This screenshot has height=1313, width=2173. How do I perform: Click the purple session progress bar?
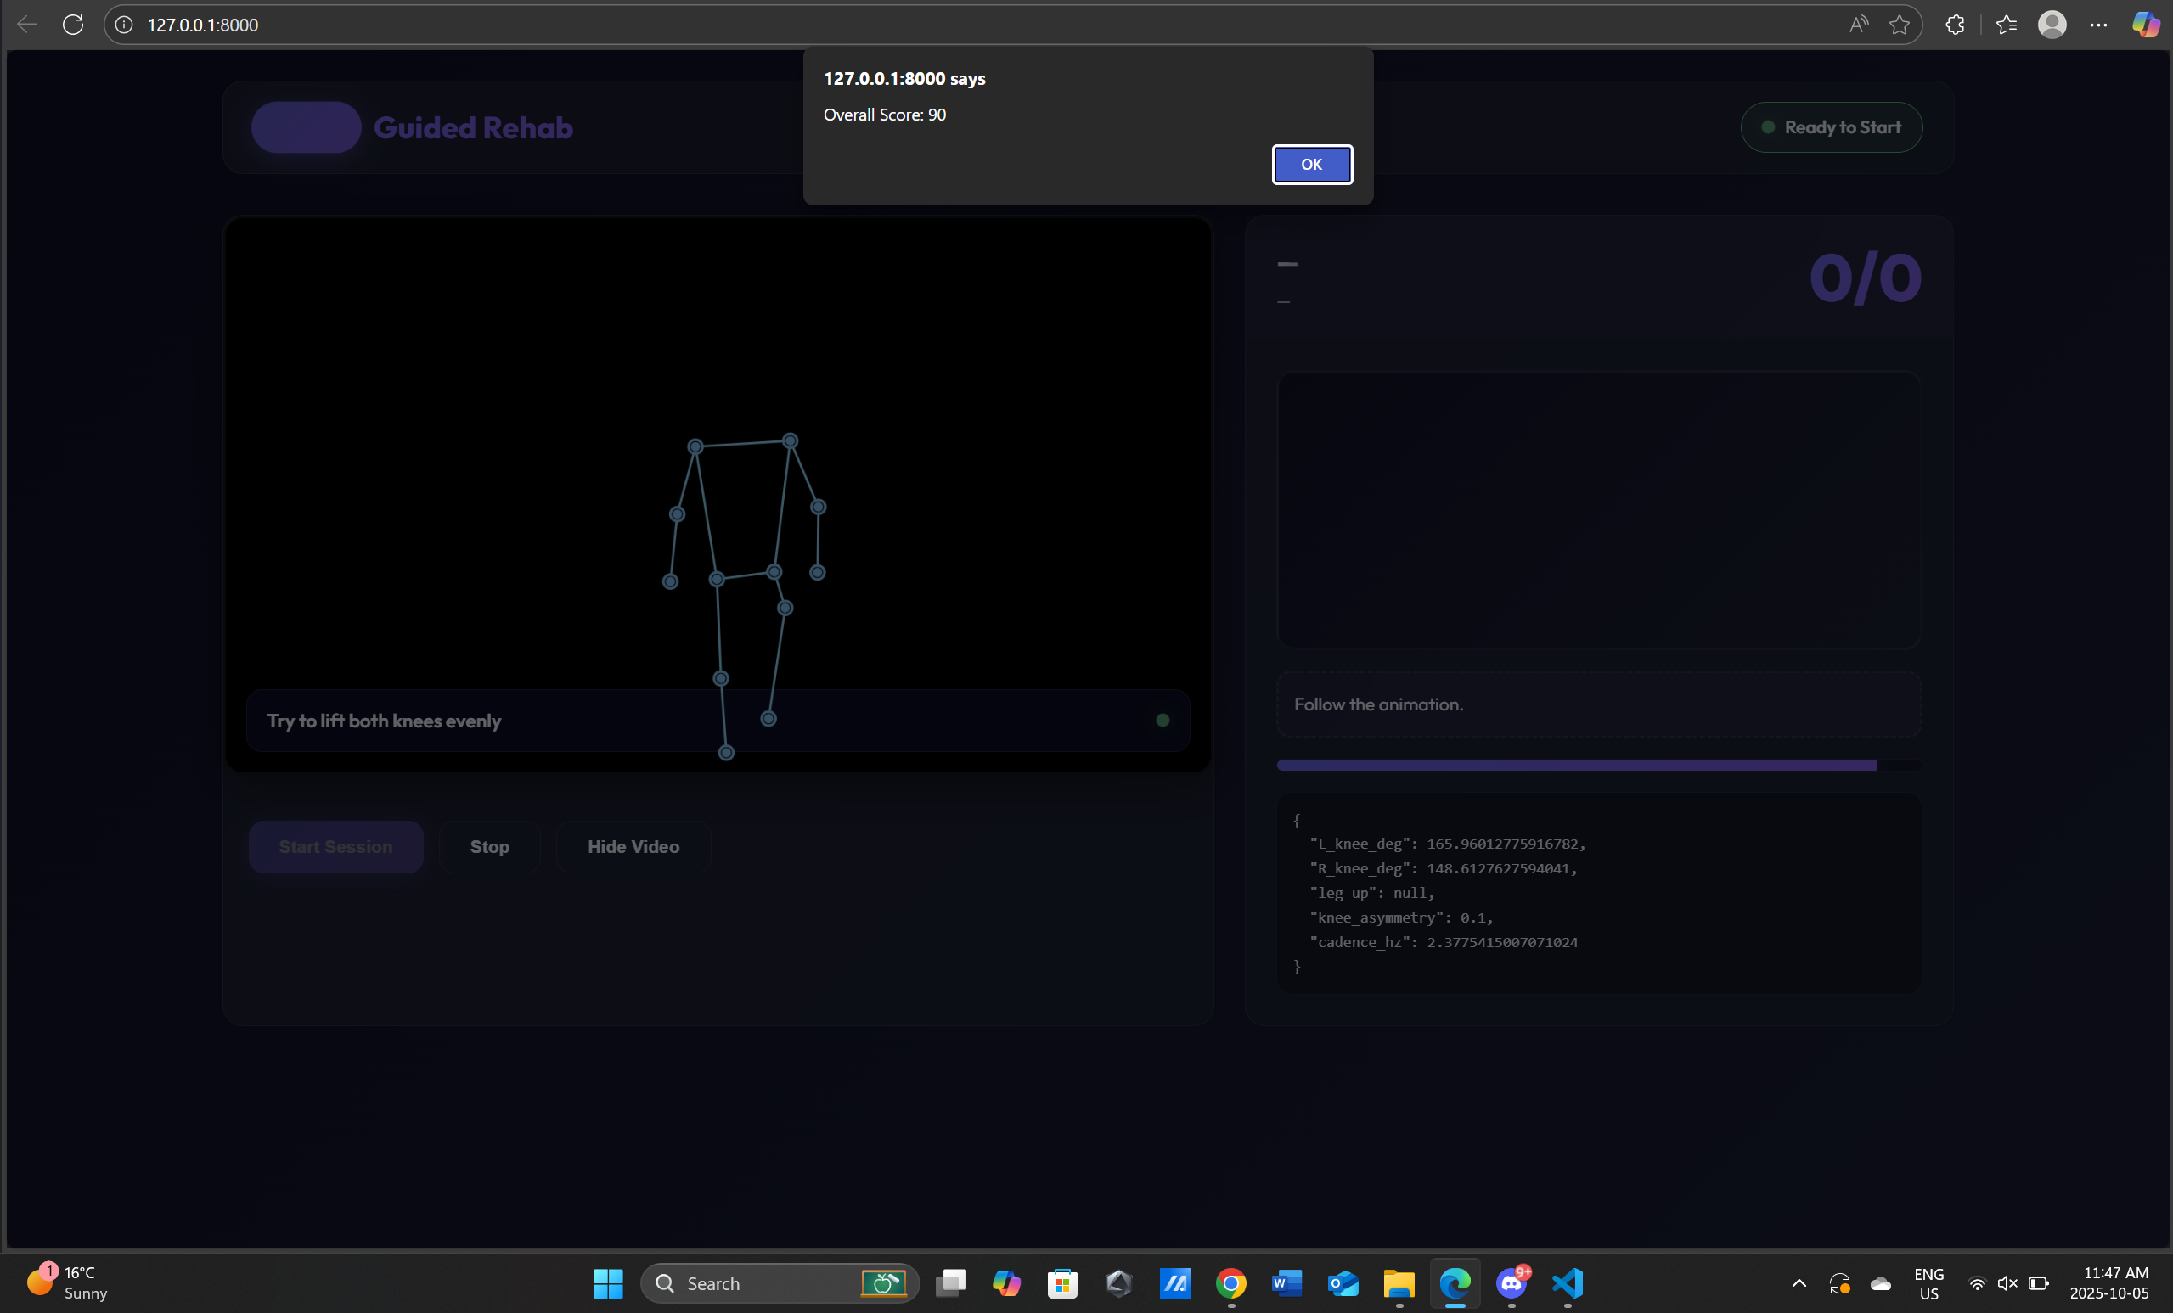click(x=1576, y=765)
